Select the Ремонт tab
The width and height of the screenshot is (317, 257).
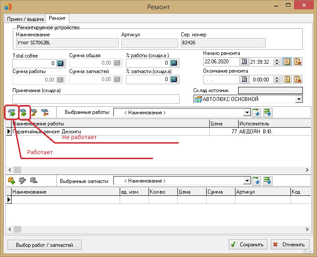point(57,18)
